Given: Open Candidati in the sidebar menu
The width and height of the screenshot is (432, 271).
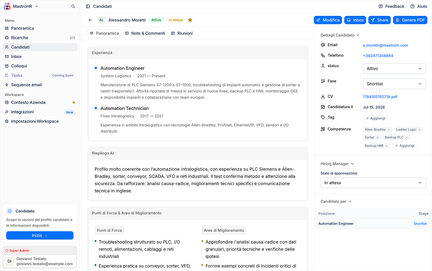Looking at the screenshot, I should (x=40, y=47).
